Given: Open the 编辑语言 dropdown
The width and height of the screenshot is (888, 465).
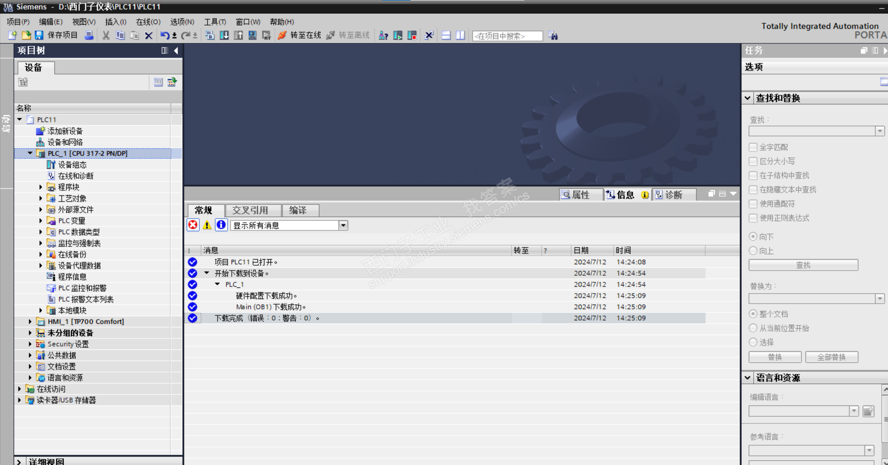Looking at the screenshot, I should 854,411.
